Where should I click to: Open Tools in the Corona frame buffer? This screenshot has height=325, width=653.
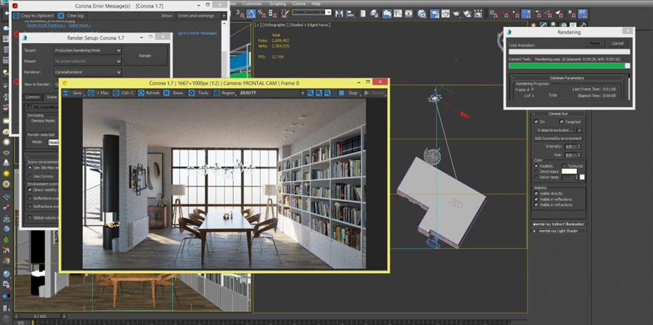(x=199, y=92)
